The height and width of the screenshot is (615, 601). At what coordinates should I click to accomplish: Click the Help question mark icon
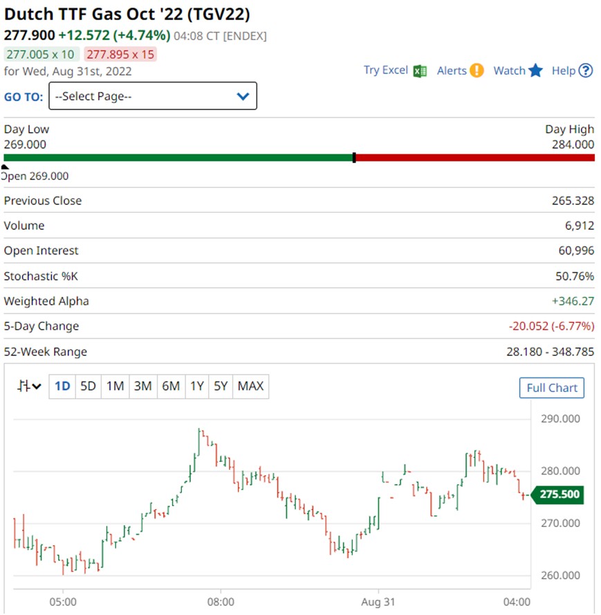coord(586,71)
